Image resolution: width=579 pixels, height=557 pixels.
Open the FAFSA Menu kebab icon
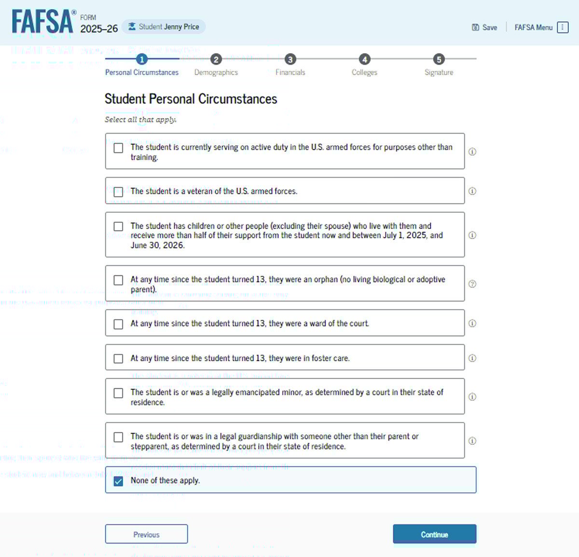click(563, 27)
